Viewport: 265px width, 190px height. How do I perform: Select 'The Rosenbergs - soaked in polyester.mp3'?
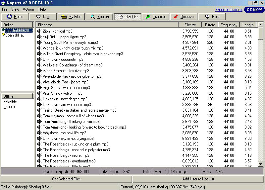coord(147,150)
